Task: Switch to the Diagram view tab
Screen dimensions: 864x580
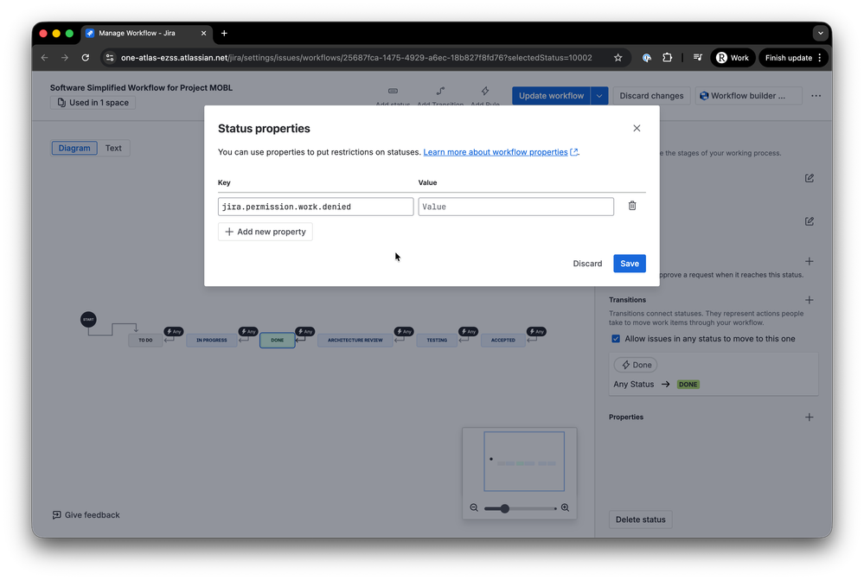Action: [74, 148]
